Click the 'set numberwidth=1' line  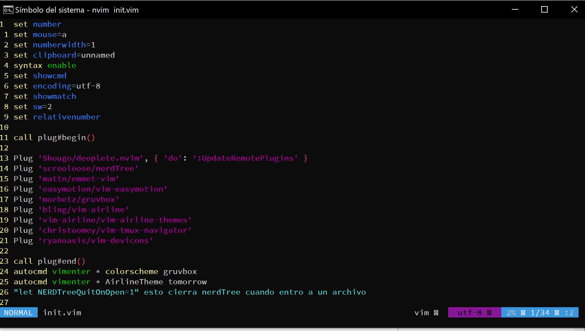[54, 45]
